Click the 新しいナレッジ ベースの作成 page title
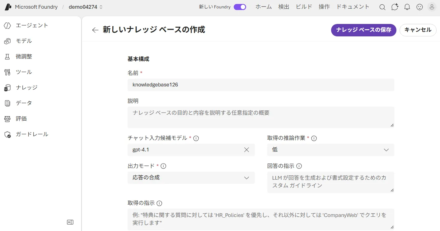Image resolution: width=440 pixels, height=231 pixels. (x=154, y=30)
